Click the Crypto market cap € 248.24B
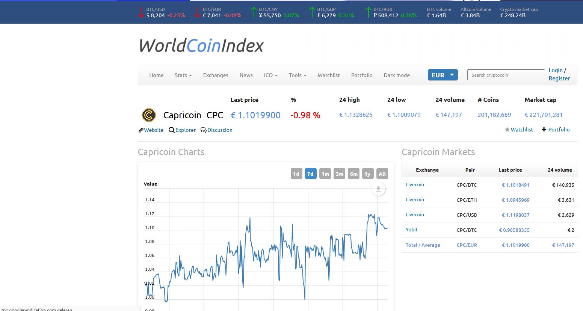The width and height of the screenshot is (583, 311). [x=513, y=15]
